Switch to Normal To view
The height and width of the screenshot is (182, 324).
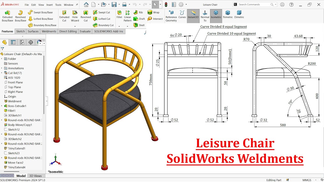click(205, 16)
